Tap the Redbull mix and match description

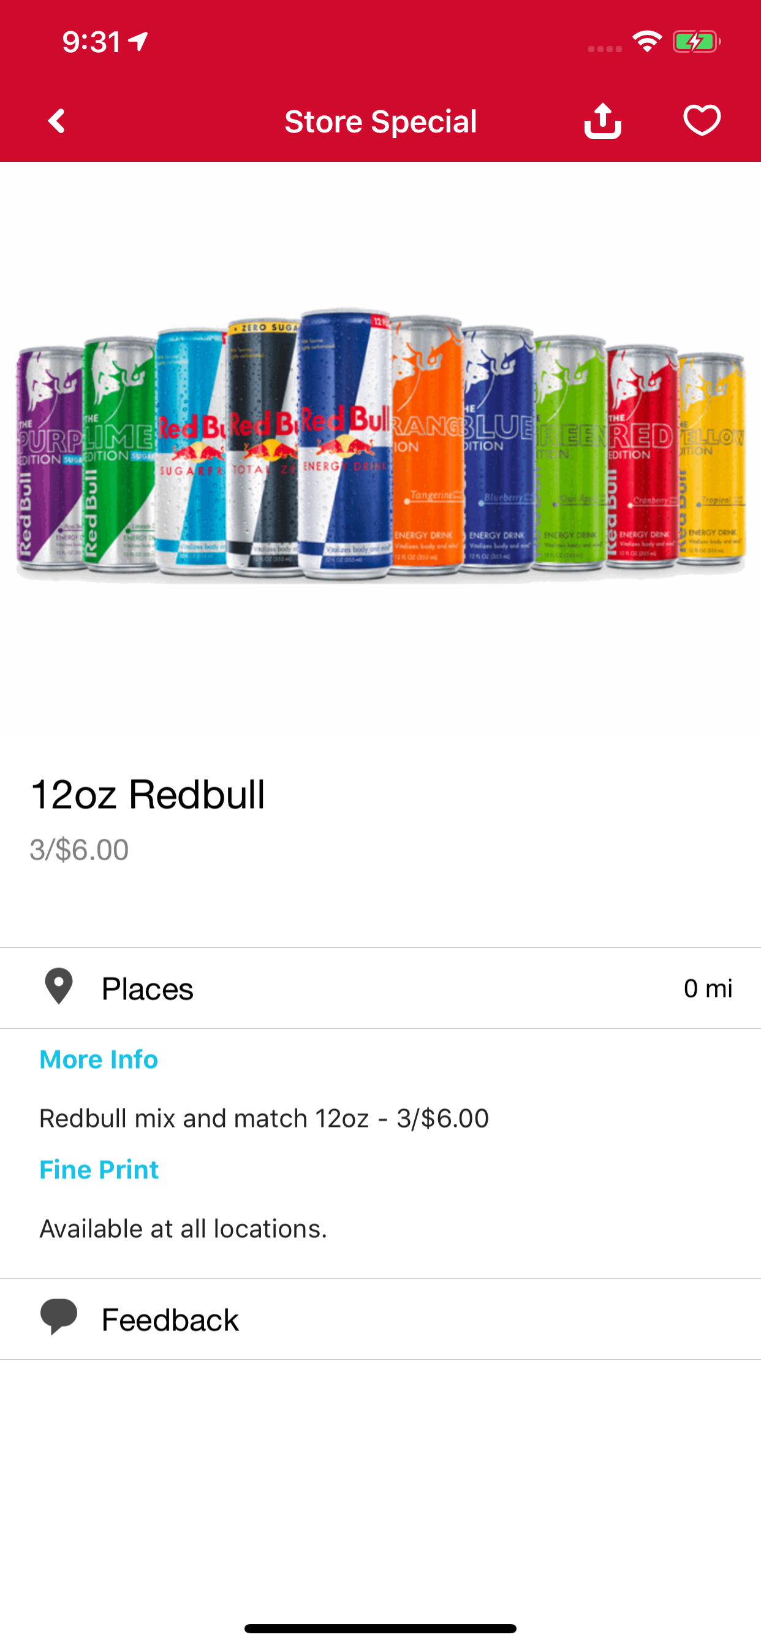click(264, 1118)
